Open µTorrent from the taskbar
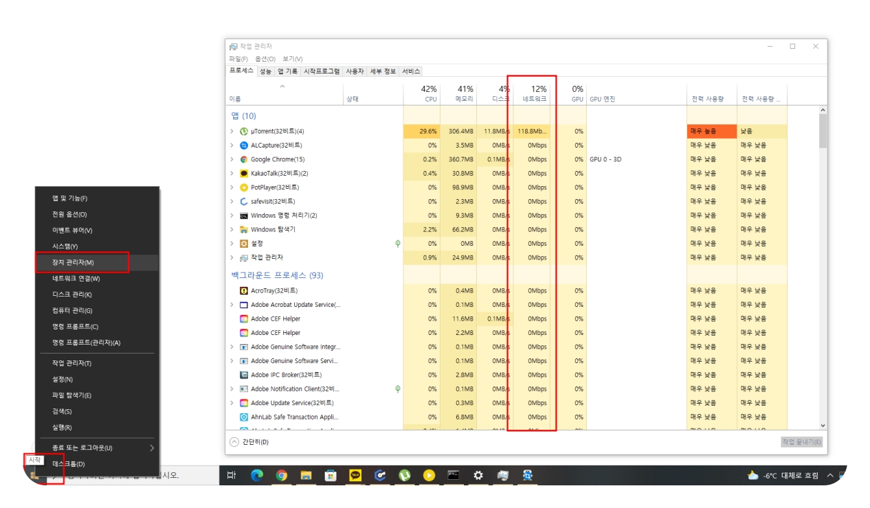The image size is (870, 508). [x=405, y=475]
